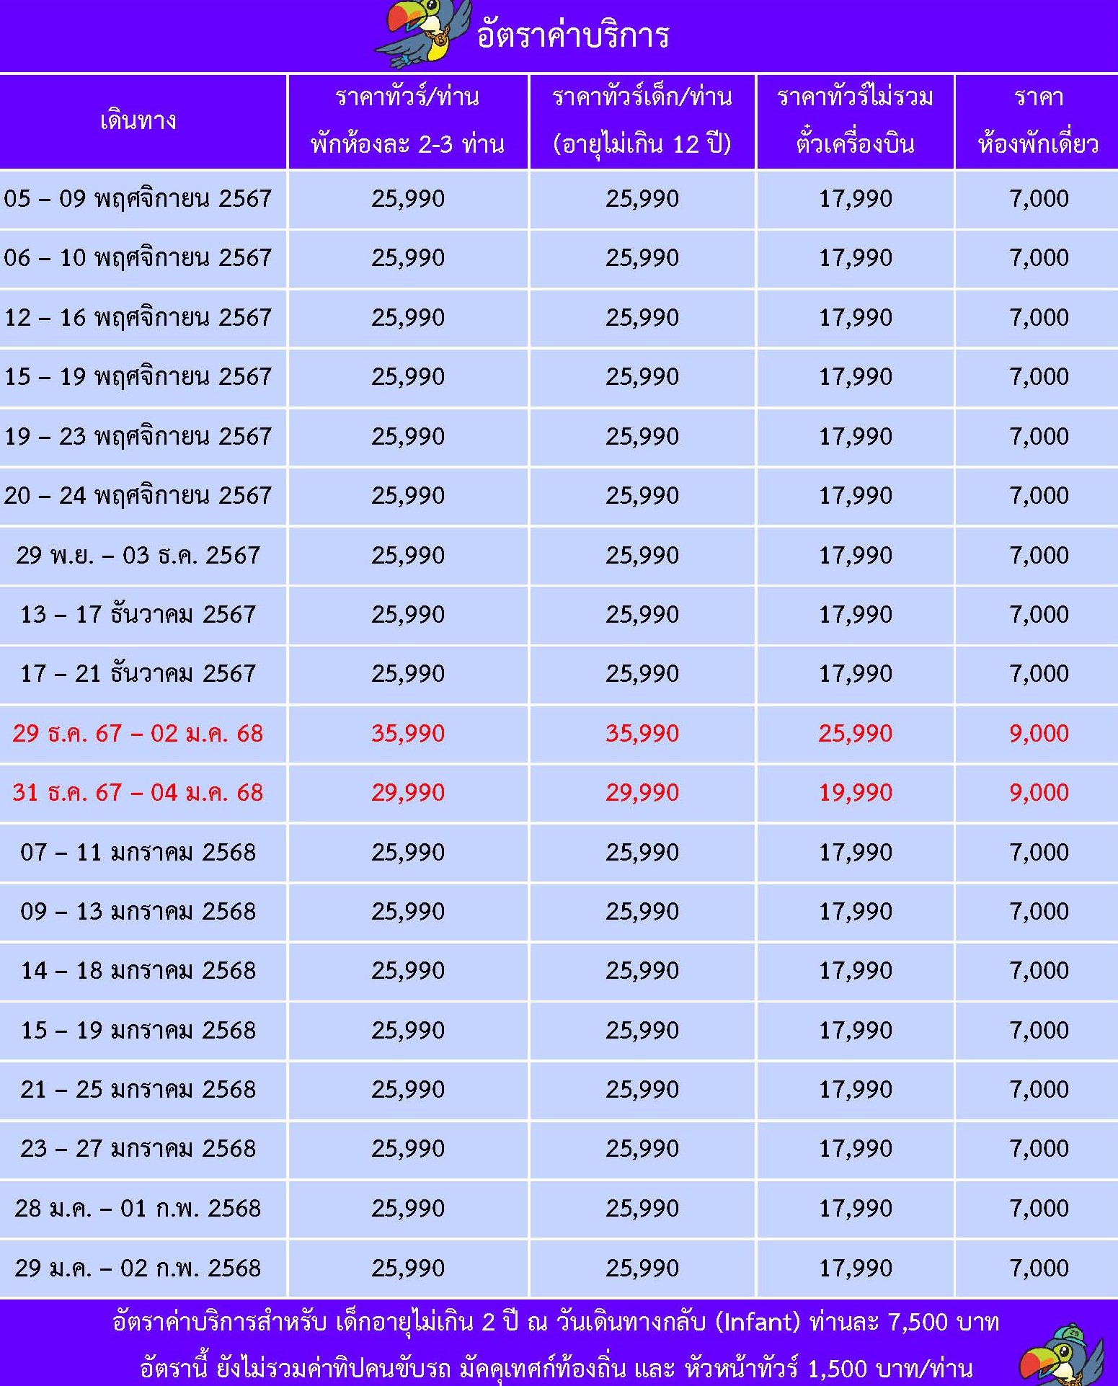Click 17,990 in 17 – 21 ธันวาคม row
Screen dimensions: 1118x1386
[856, 673]
